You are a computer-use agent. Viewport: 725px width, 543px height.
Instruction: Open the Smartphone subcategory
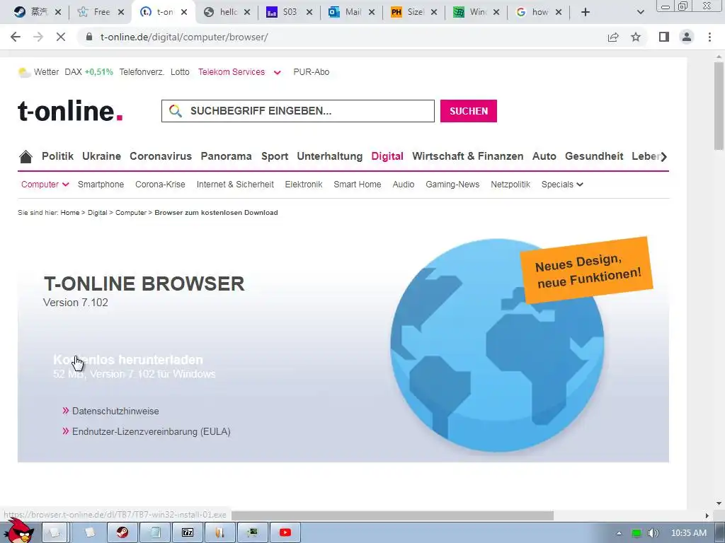pyautogui.click(x=101, y=185)
